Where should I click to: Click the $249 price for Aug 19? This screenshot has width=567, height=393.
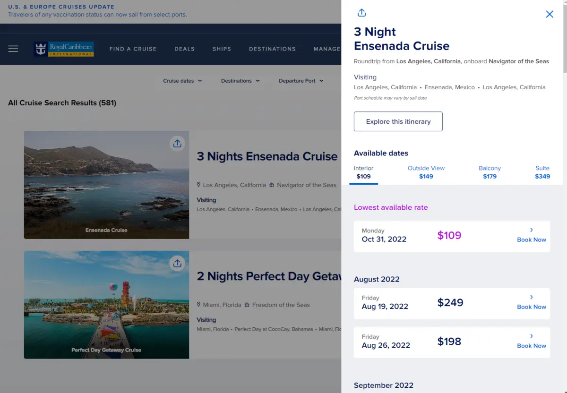coord(450,302)
